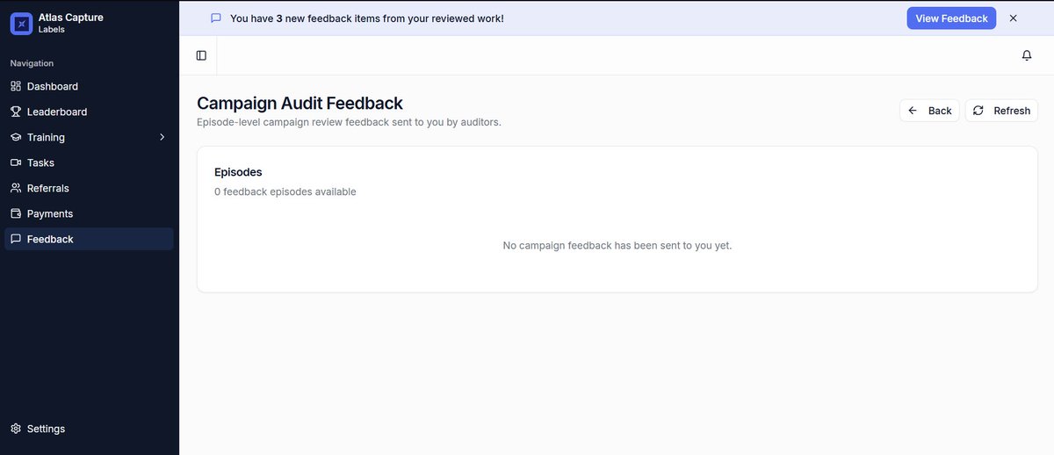Open Leaderboard from navigation
Image resolution: width=1054 pixels, height=455 pixels.
click(x=57, y=112)
